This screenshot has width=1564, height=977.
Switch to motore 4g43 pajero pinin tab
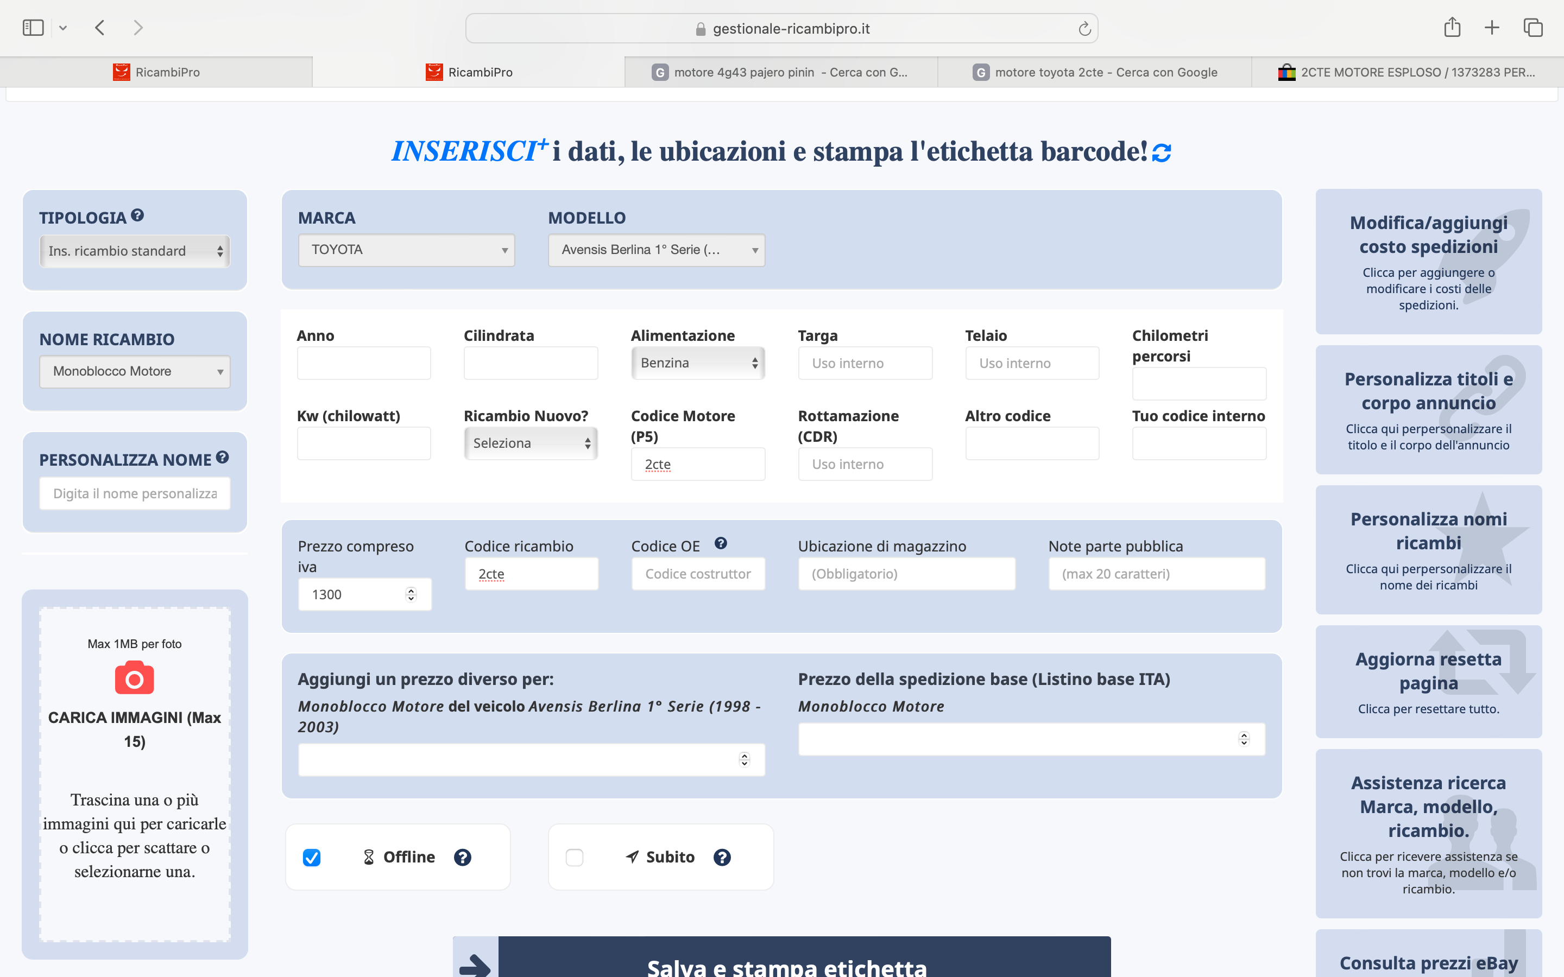[781, 72]
